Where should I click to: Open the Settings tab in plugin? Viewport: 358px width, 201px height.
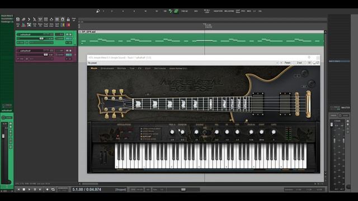coord(160,68)
